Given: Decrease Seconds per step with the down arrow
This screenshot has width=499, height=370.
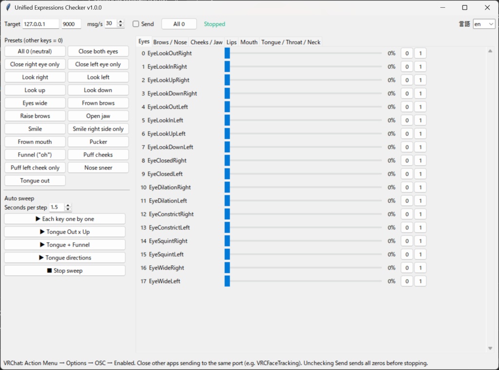Looking at the screenshot, I should [x=67, y=209].
